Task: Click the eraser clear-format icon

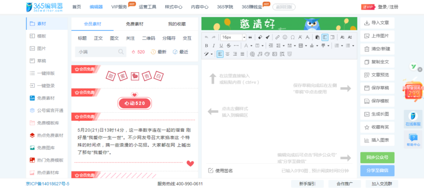Action: click(260, 37)
